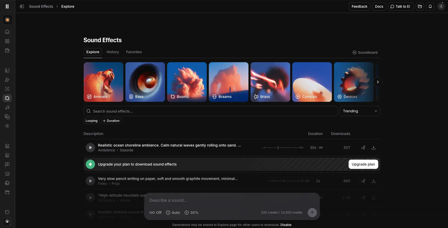The height and width of the screenshot is (228, 448).
Task: Focus the Search sound effects field
Action: point(211,111)
